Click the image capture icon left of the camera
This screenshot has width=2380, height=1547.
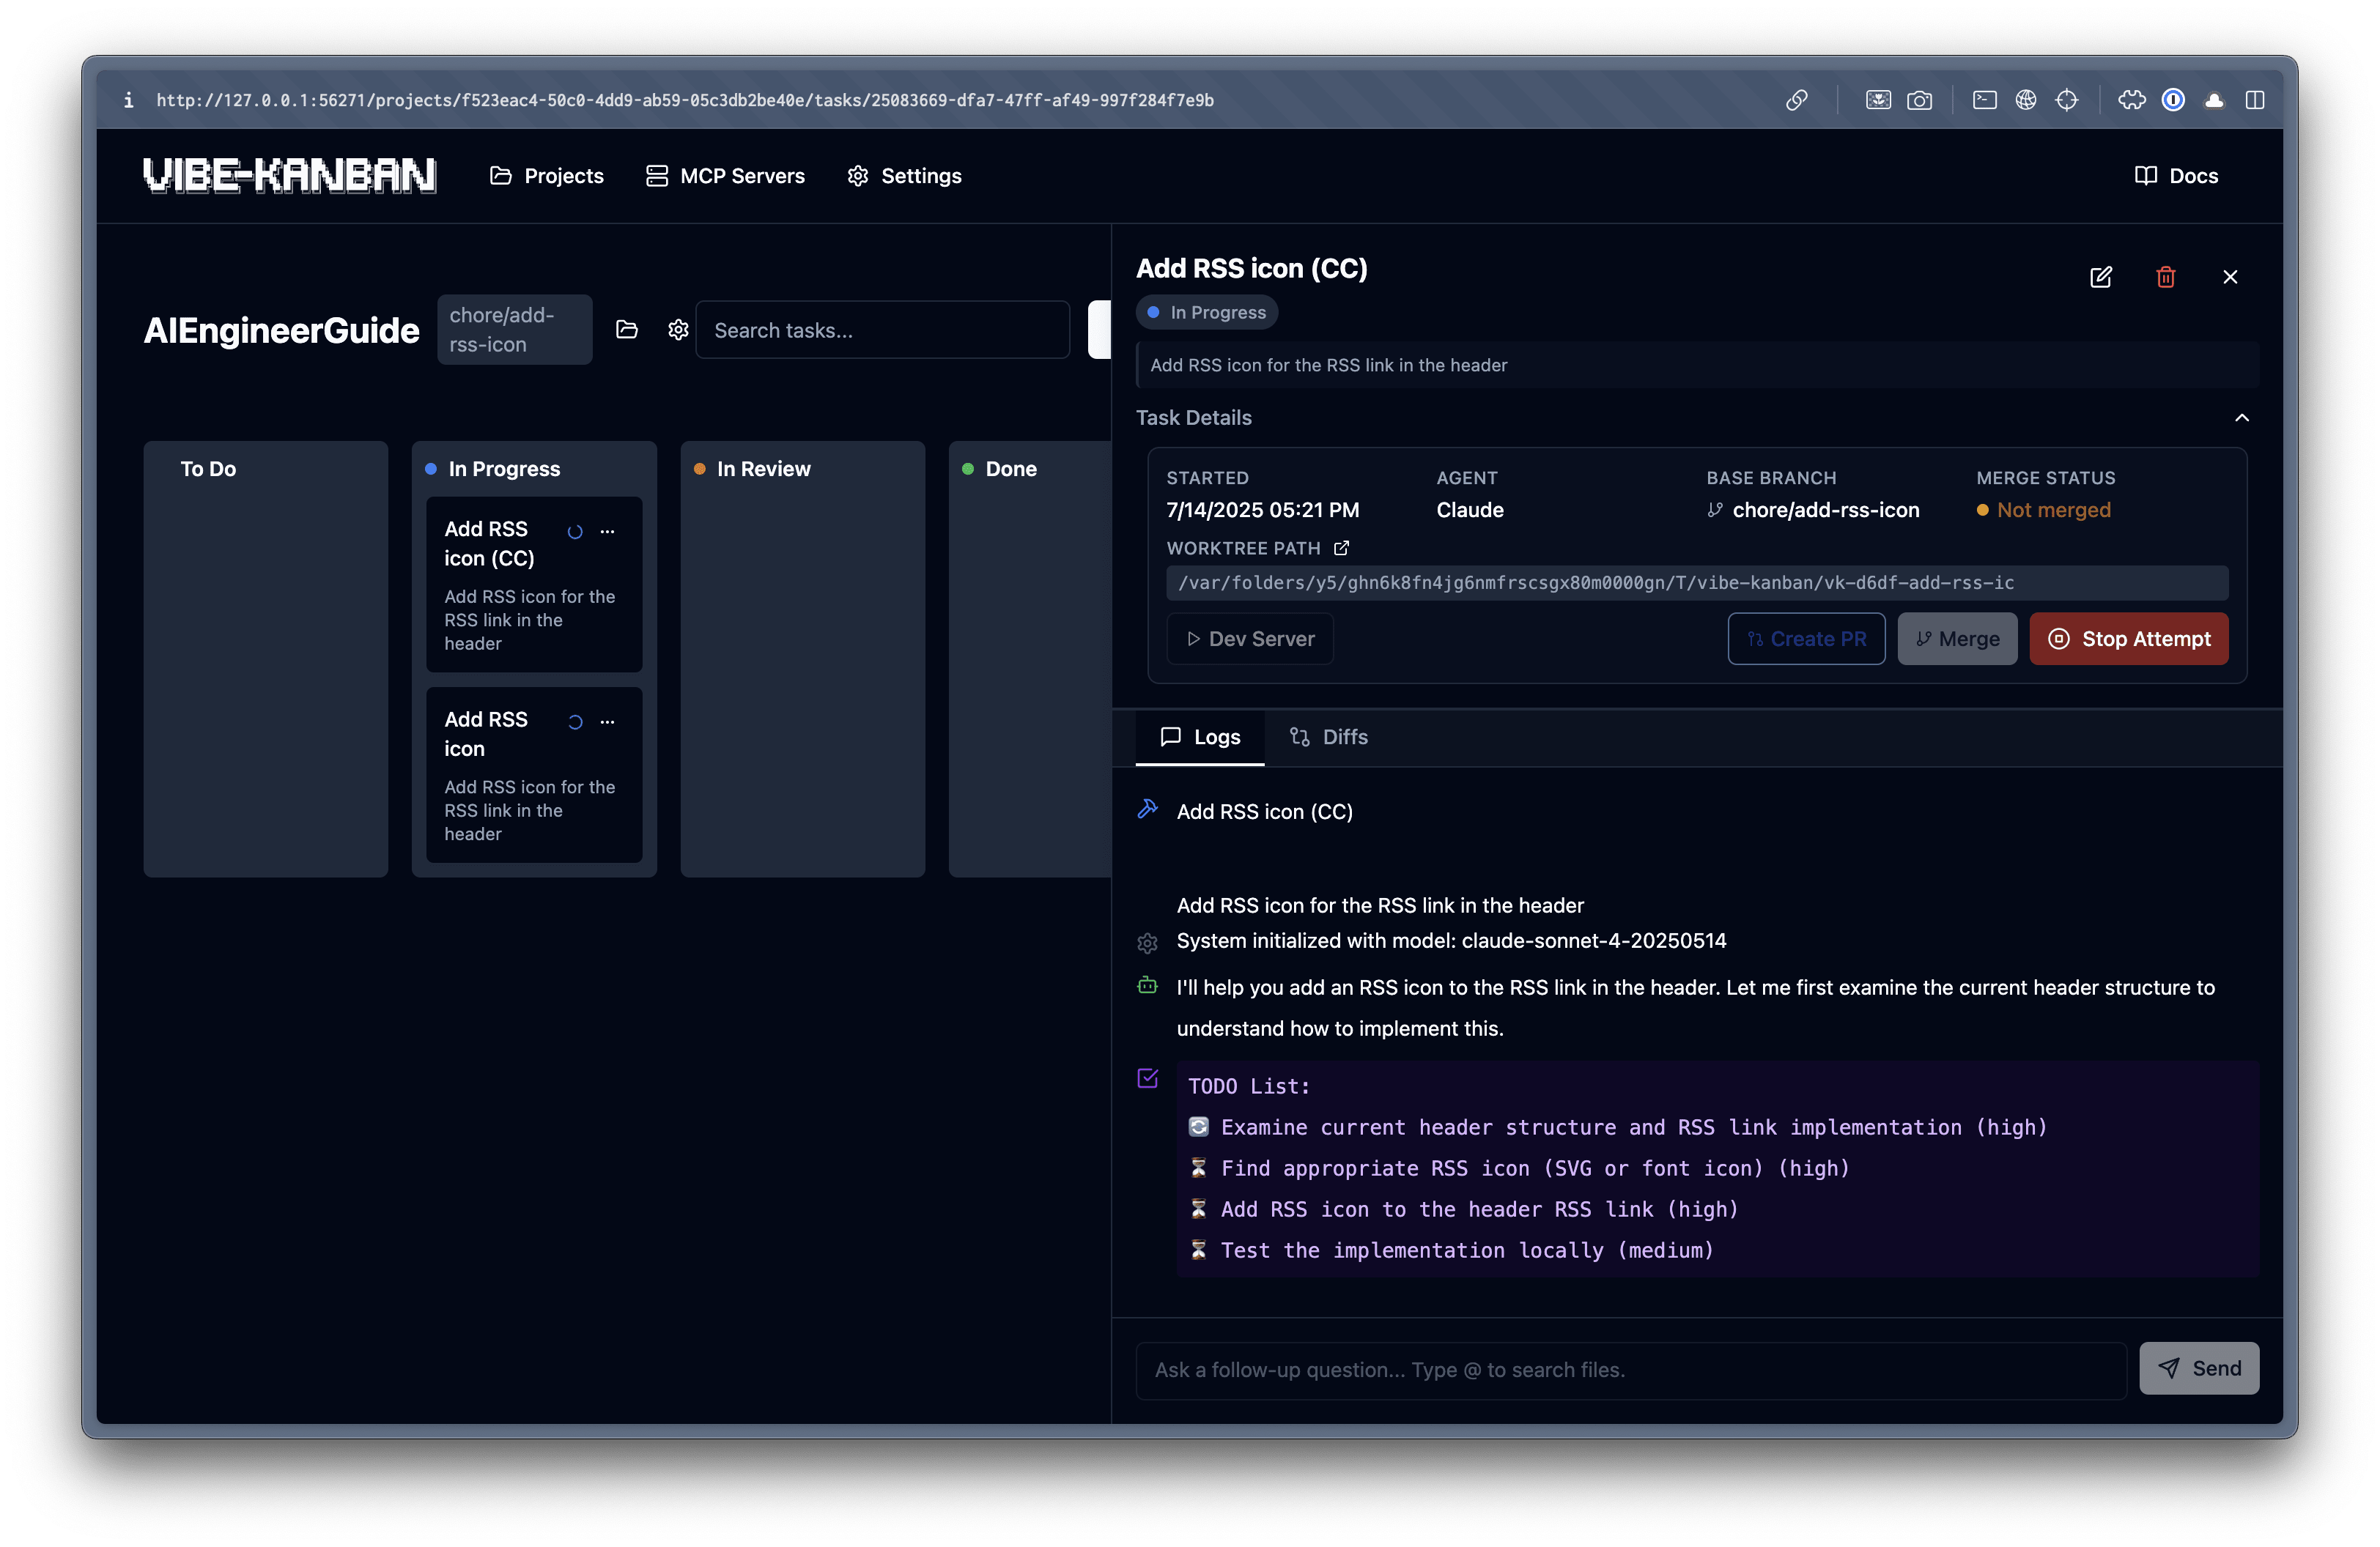coord(1878,100)
